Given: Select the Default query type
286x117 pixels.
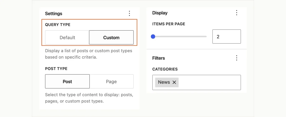Looking at the screenshot, I should [x=67, y=38].
